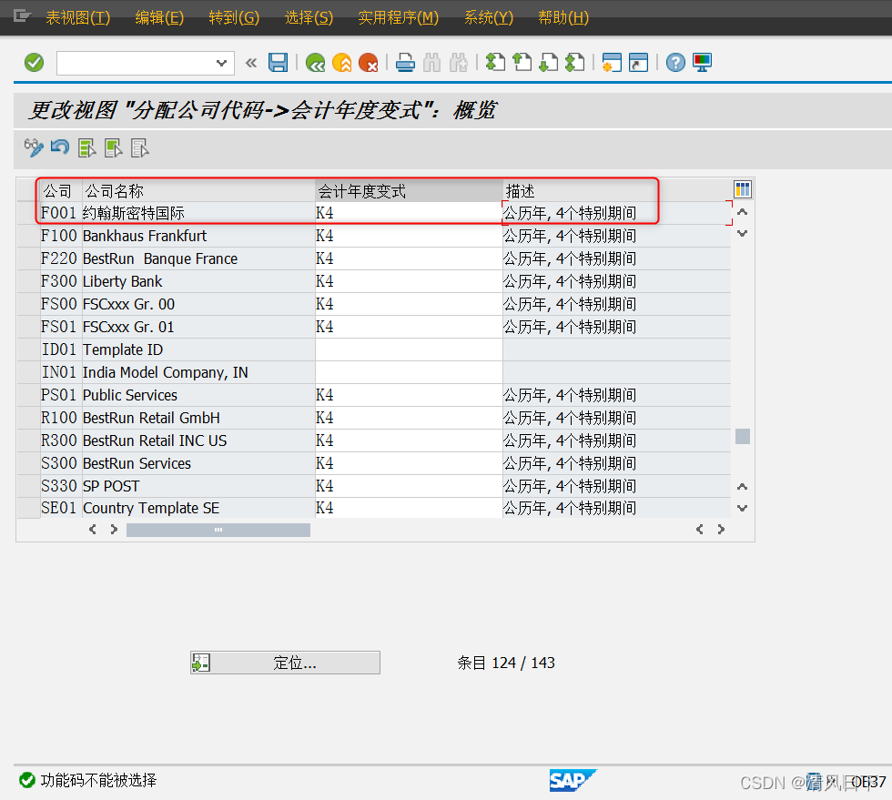Screen dimensions: 892x800
Task: Jump to first page icon
Action: [495, 62]
